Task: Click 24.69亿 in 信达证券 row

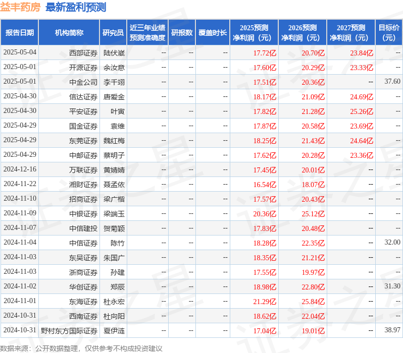Action: pyautogui.click(x=362, y=97)
